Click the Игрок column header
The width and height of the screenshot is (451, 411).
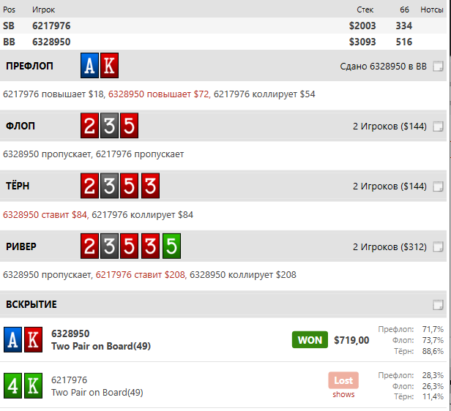[x=43, y=10]
